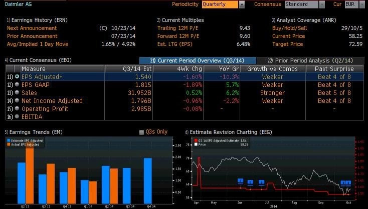
Task: Click the Avg/Implied 1 Day Move value
Action: coord(118,44)
